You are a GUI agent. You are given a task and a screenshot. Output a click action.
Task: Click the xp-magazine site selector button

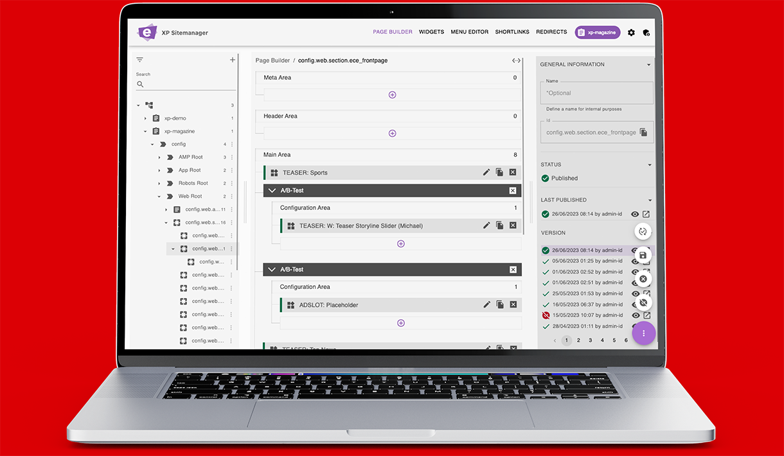point(597,33)
